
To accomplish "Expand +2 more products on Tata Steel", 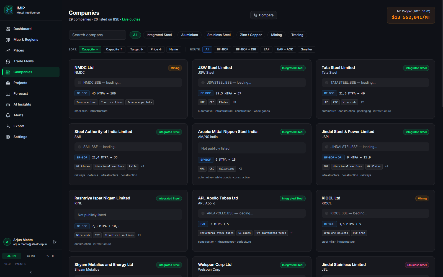I will click(x=362, y=102).
